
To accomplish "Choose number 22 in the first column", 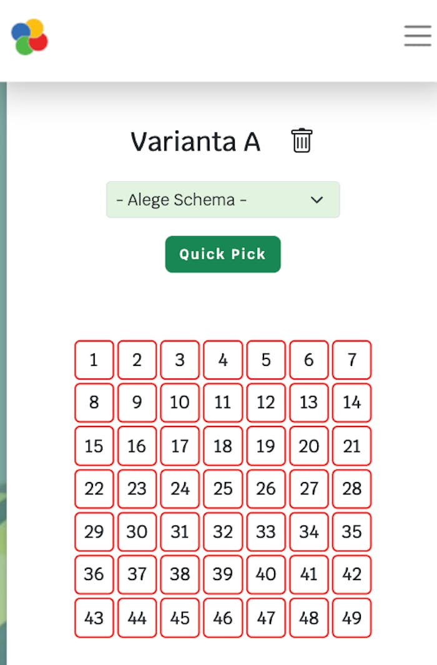I will pyautogui.click(x=94, y=489).
